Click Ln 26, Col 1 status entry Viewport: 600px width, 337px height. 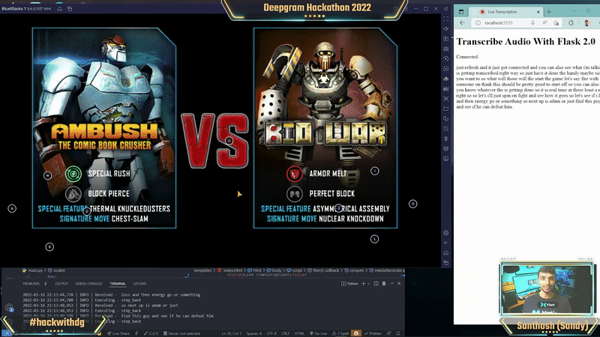(x=232, y=333)
